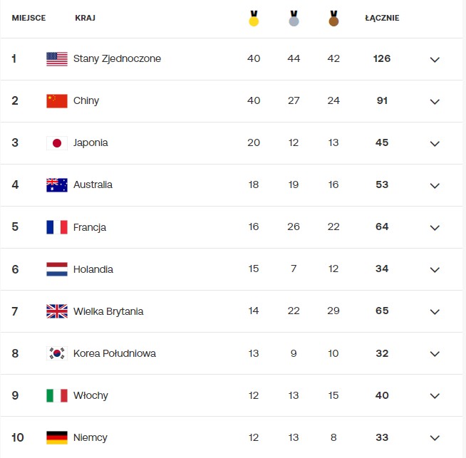The image size is (466, 458).
Task: Click the South Korea flag icon
Action: pos(57,353)
